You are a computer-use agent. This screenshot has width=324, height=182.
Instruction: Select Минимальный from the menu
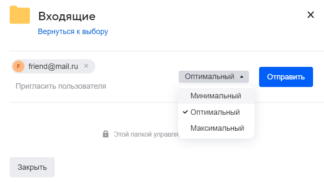point(216,96)
